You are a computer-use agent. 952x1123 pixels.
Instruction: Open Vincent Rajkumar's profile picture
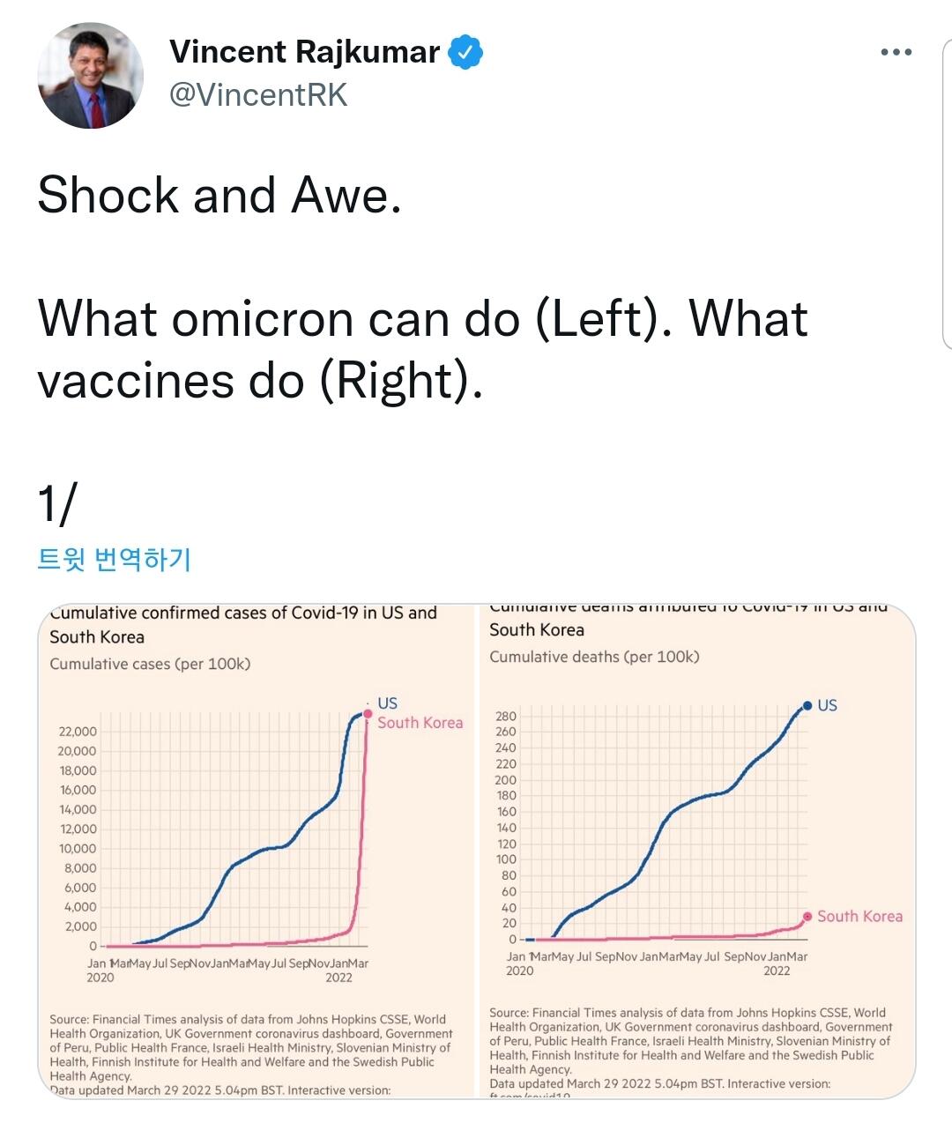[91, 76]
